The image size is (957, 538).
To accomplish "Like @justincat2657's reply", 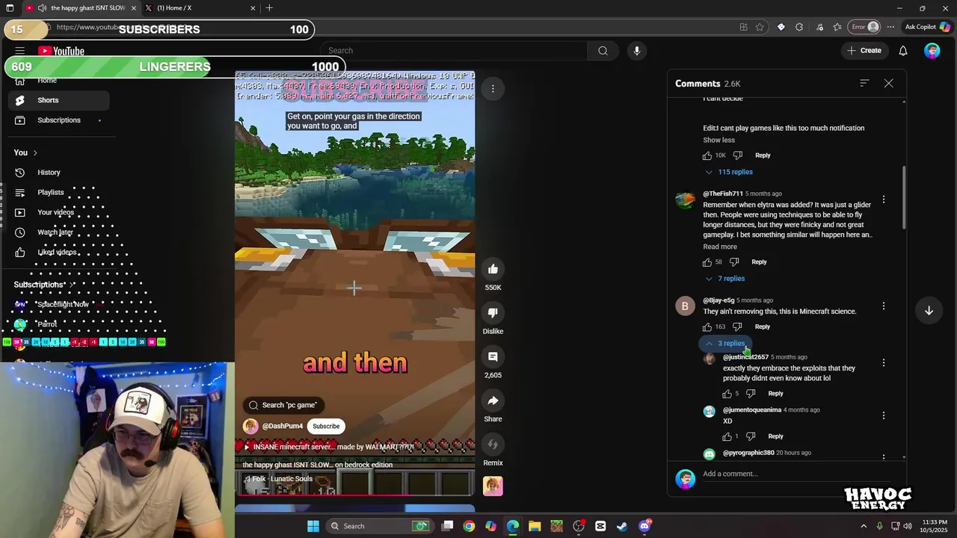I will pyautogui.click(x=727, y=394).
